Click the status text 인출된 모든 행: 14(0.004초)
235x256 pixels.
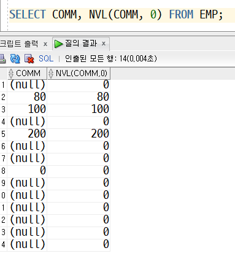coord(111,59)
